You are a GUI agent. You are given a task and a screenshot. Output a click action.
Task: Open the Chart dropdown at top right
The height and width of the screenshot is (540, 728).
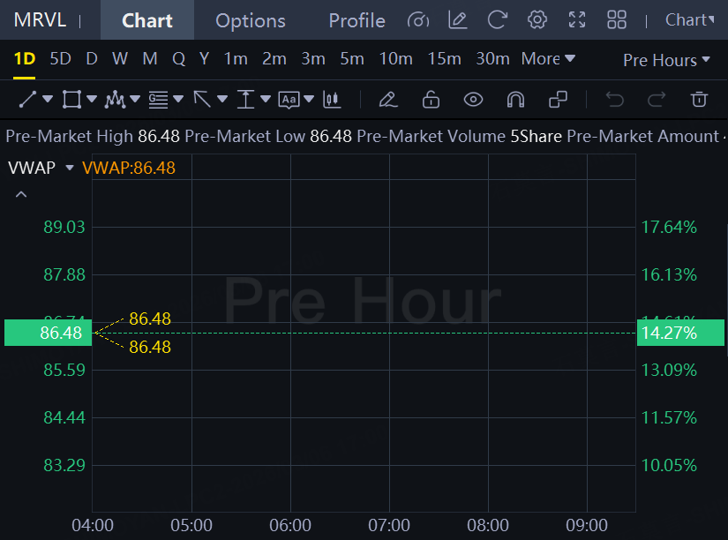point(690,20)
